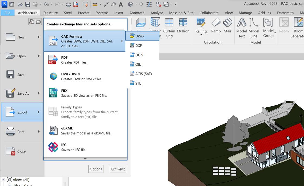Choose Close in the File menu
This screenshot has height=186, width=304.
[x=22, y=151]
